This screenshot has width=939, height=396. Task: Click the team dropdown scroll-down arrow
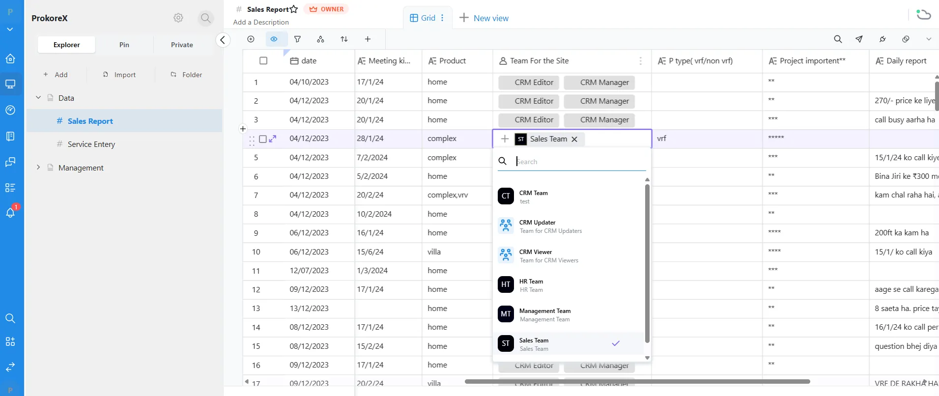tap(647, 358)
